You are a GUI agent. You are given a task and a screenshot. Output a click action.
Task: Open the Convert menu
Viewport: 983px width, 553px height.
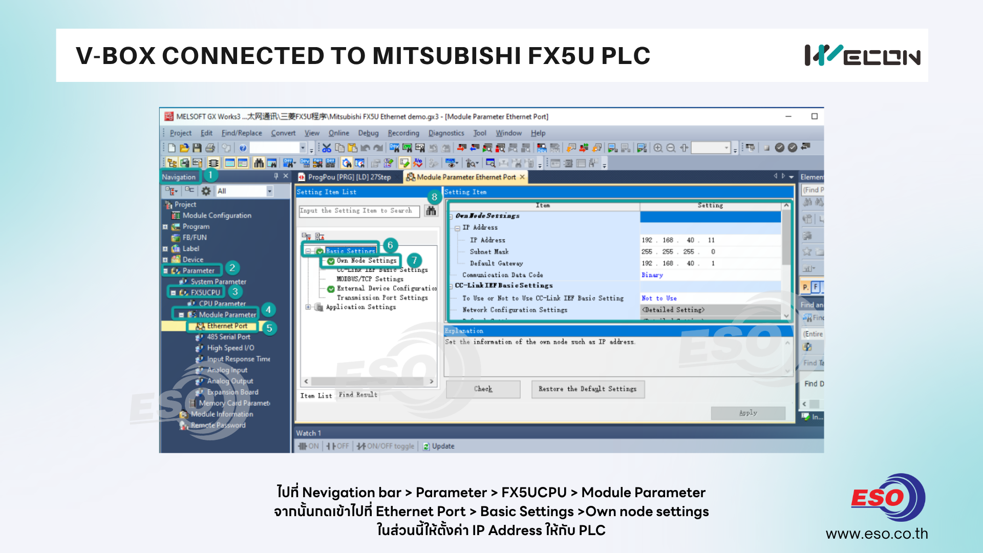(283, 133)
